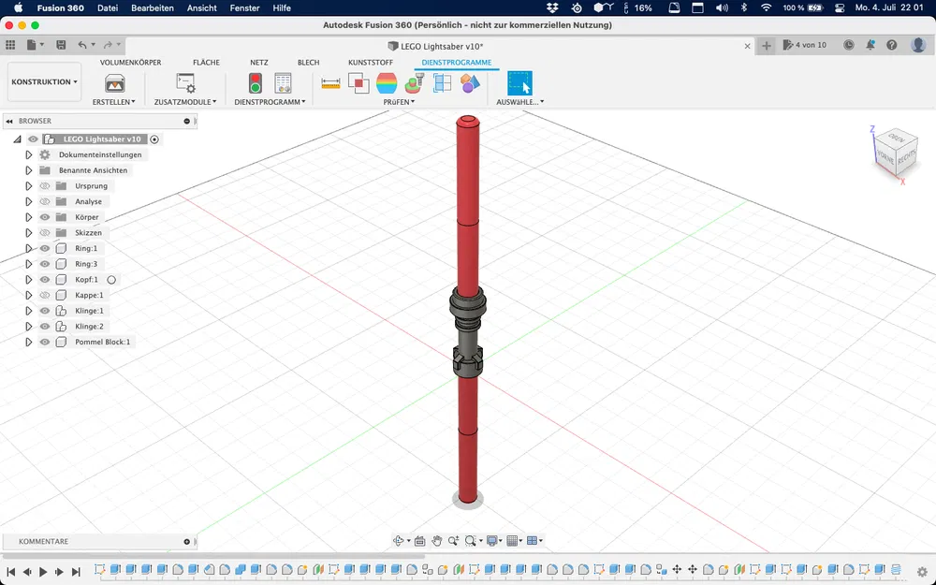Screen dimensions: 936x585
Task: Hide Ring:1 component via eye icon
Action: pyautogui.click(x=45, y=248)
